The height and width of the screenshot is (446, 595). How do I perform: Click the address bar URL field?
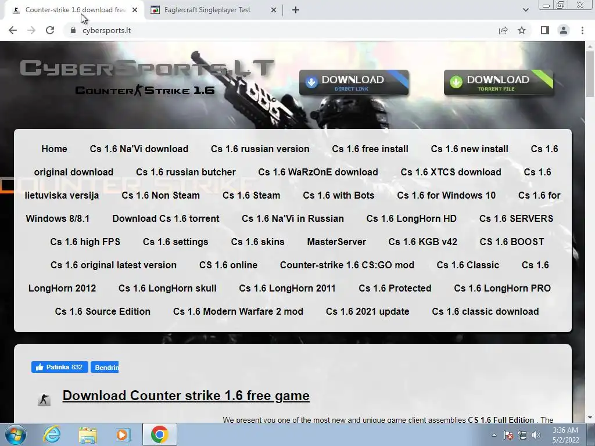pos(281,30)
